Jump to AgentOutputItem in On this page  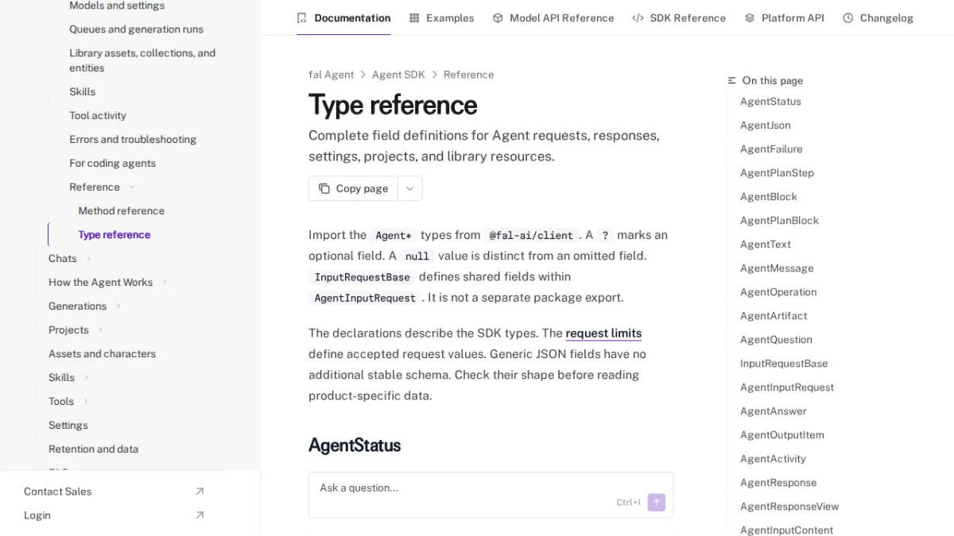point(782,435)
